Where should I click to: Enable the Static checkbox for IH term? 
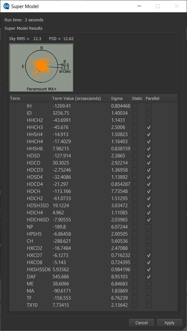135,106
